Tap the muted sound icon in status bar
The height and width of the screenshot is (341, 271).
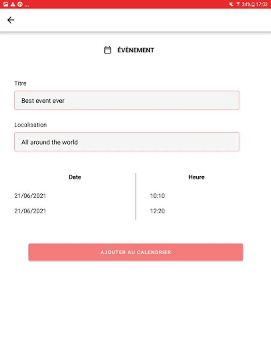coord(231,5)
